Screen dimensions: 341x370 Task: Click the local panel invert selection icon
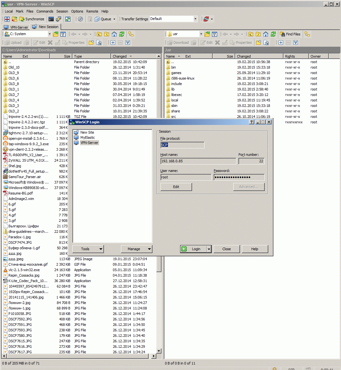tap(128, 43)
